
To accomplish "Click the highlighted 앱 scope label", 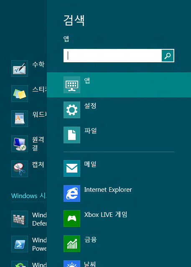I will [87, 81].
